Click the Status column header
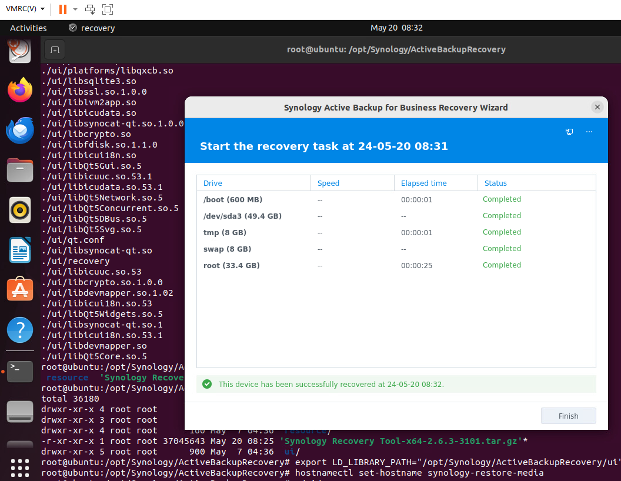621x481 pixels. pyautogui.click(x=537, y=183)
